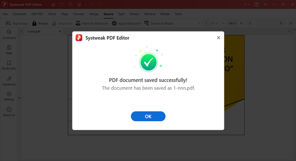Add a new tab with plus
296x161 pixels.
21,31
